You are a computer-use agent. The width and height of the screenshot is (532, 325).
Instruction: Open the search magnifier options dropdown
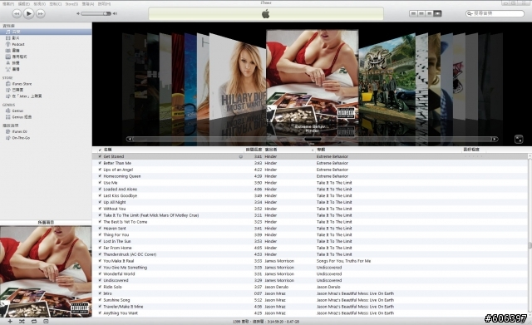[470, 13]
